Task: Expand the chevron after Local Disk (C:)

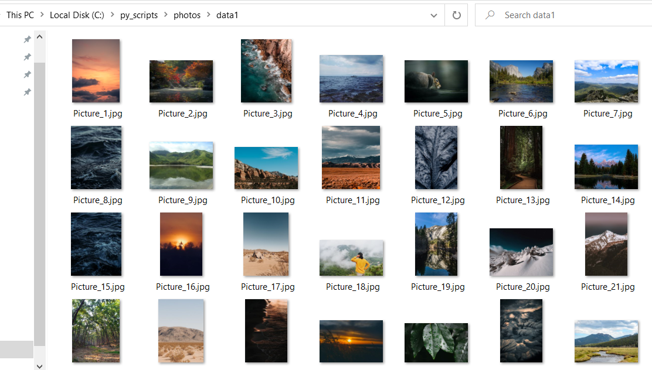Action: [113, 15]
